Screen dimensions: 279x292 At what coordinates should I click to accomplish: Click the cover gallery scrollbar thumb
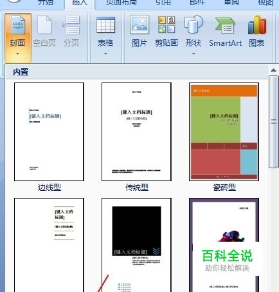pyautogui.click(x=273, y=122)
